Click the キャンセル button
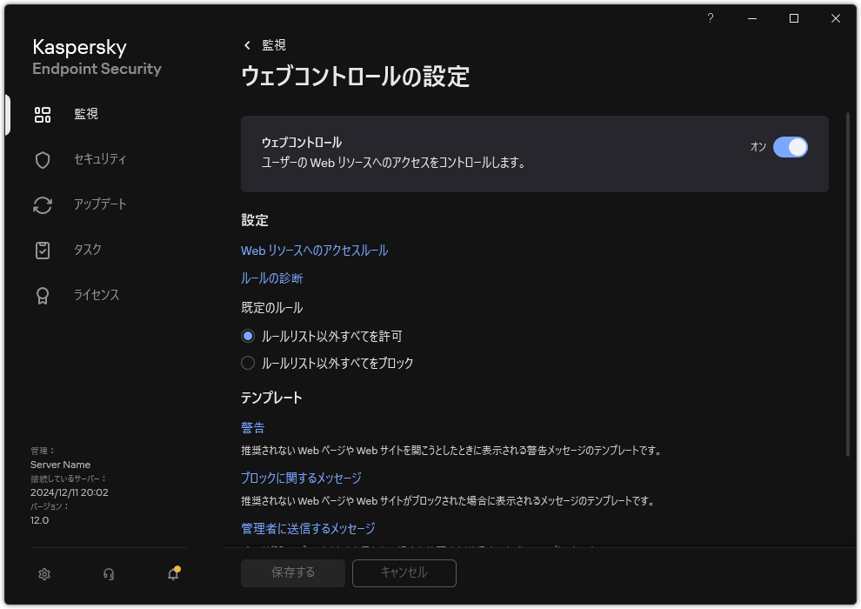 point(404,572)
